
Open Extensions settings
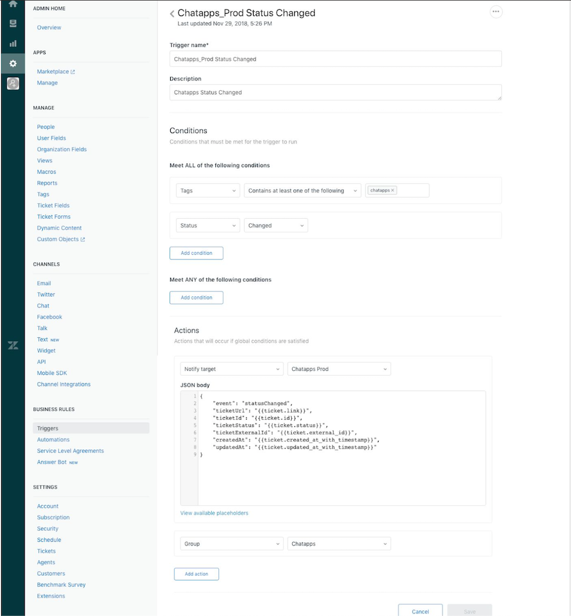[x=51, y=596]
